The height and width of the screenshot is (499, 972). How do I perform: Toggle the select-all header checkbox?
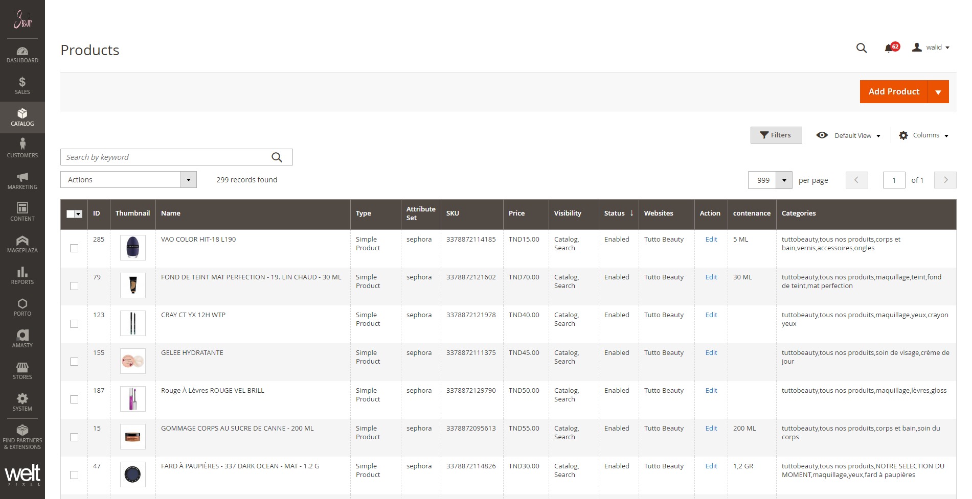pyautogui.click(x=71, y=214)
